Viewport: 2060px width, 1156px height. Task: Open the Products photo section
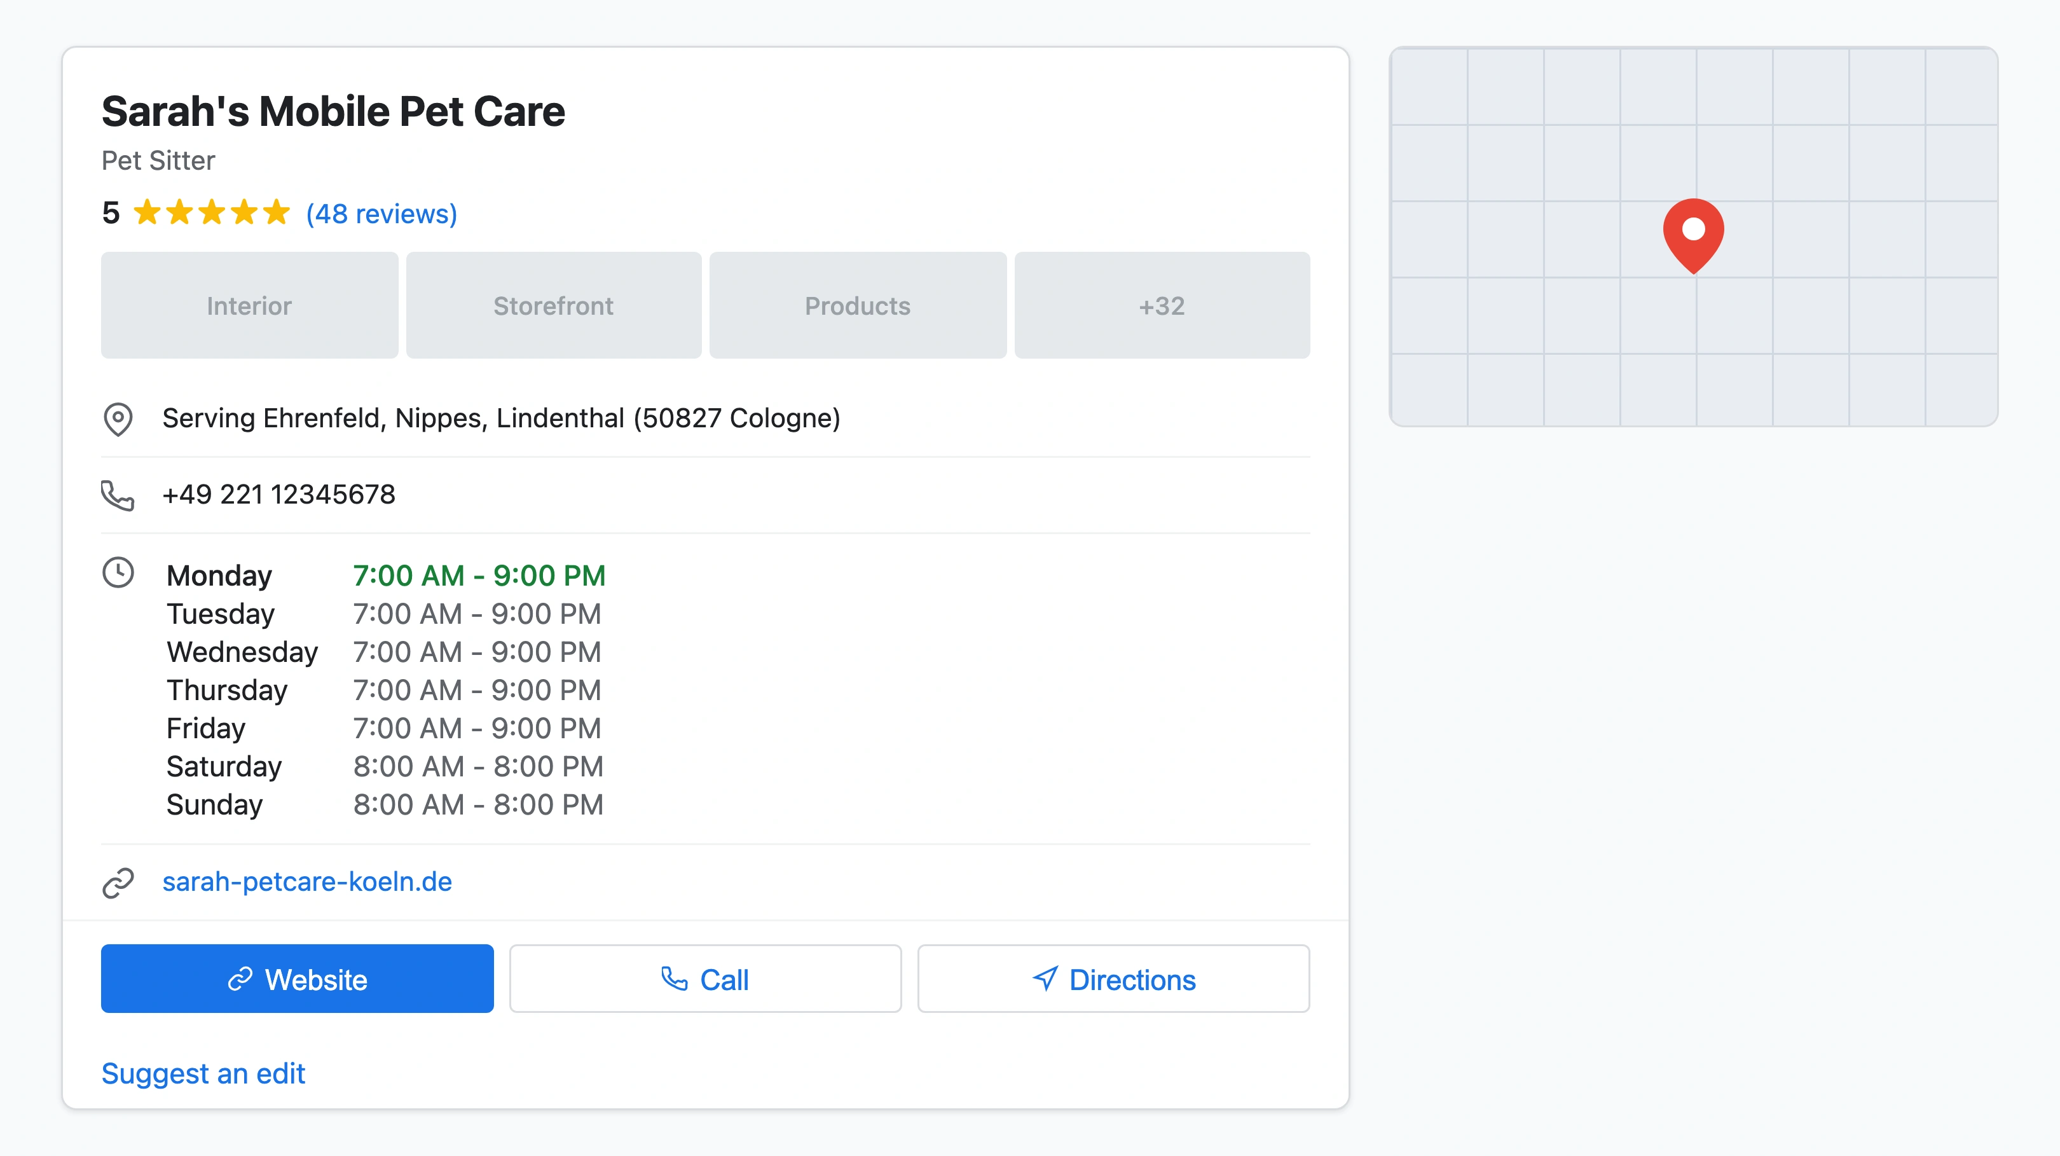857,305
